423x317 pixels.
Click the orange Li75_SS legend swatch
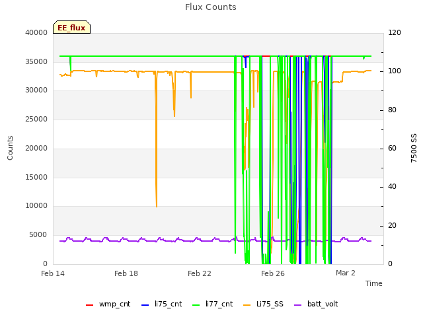tap(247, 305)
